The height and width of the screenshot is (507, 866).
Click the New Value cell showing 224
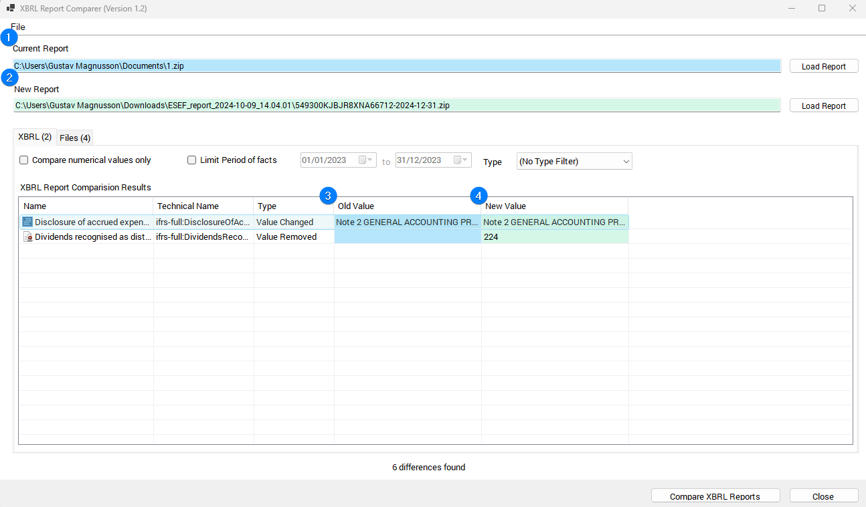555,237
